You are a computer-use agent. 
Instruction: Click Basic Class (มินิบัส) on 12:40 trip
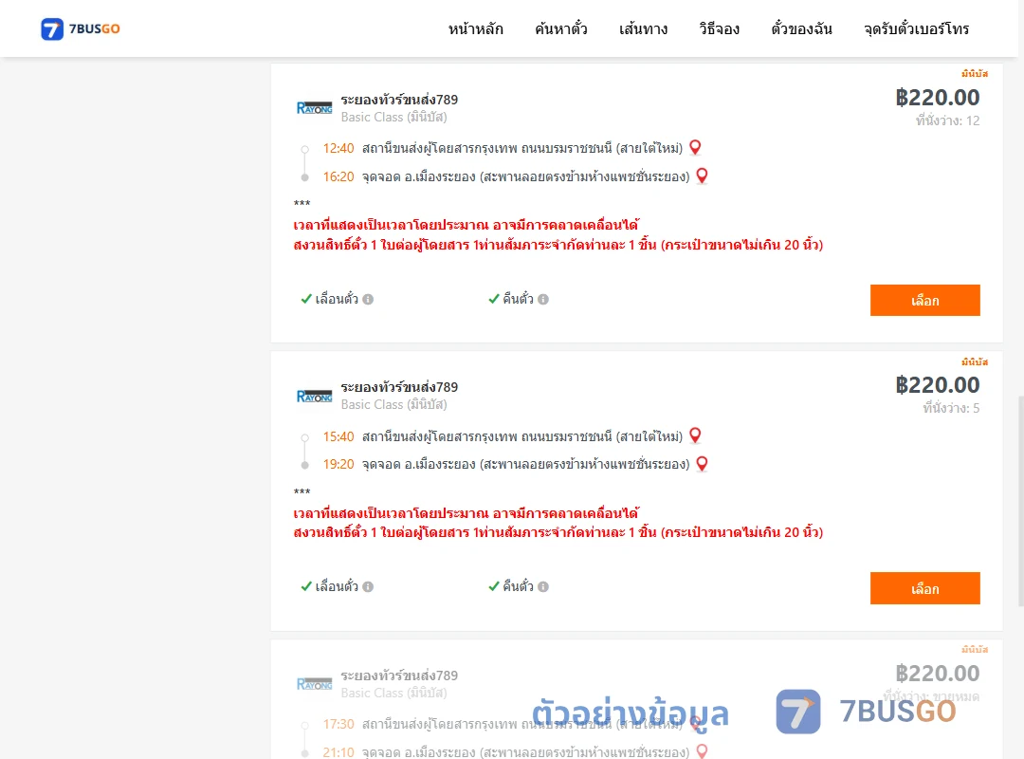[393, 117]
